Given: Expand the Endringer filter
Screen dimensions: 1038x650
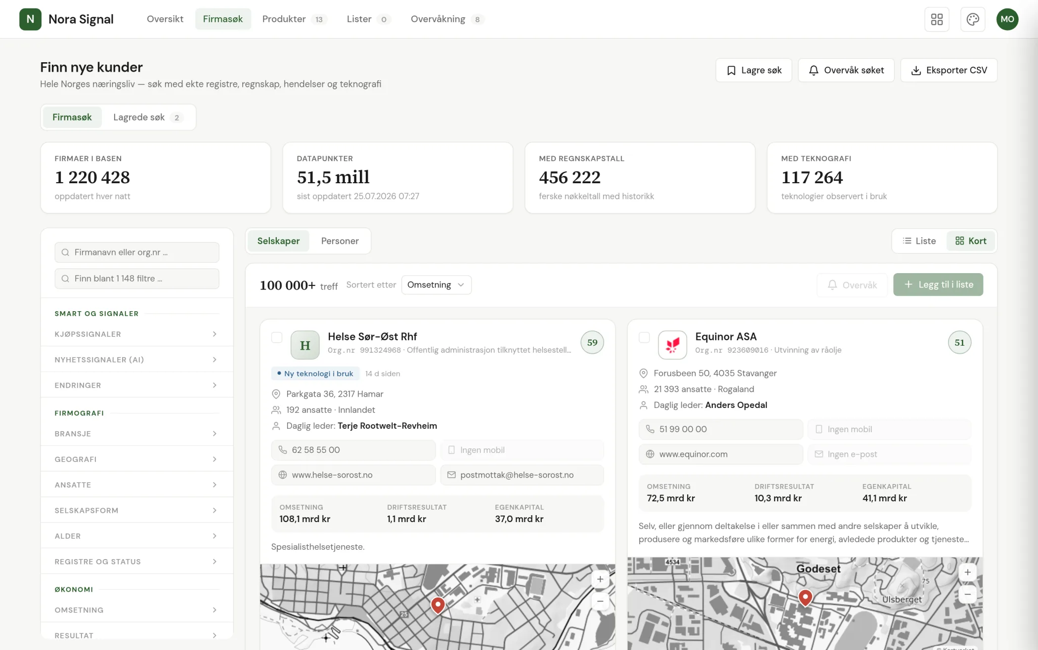Looking at the screenshot, I should click(x=137, y=385).
